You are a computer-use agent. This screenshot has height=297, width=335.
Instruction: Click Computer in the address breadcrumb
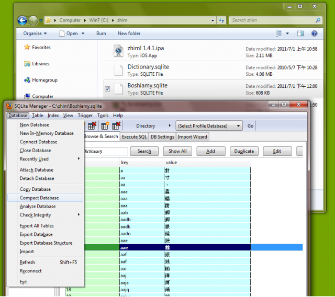pos(70,20)
